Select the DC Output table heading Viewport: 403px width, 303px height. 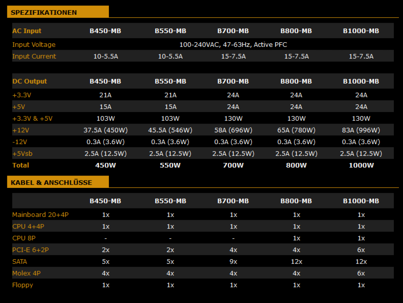tap(30, 81)
